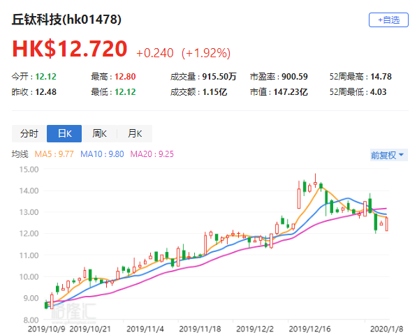Click the 均线 moving average label
This screenshot has height=335, width=417.
pyautogui.click(x=20, y=154)
